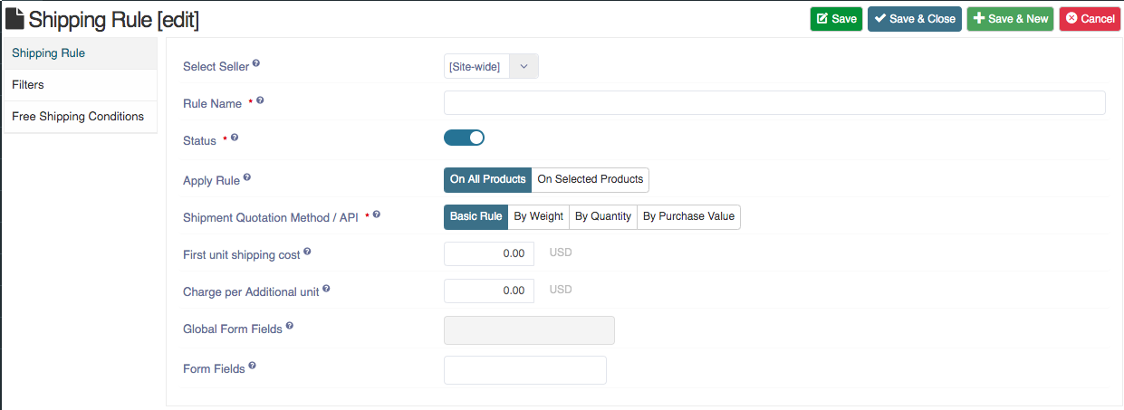This screenshot has height=410, width=1124.
Task: Click the document icon in the page title
Action: coord(14,18)
